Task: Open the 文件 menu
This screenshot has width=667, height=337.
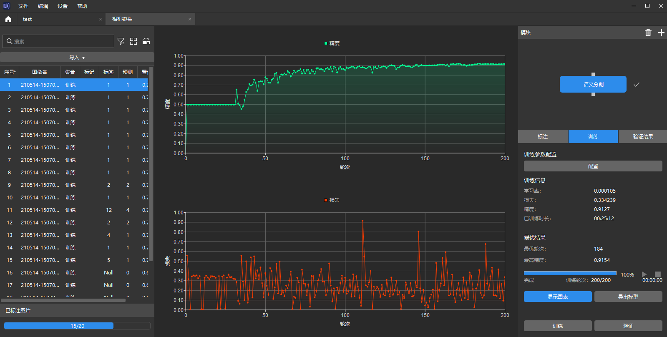Action: click(23, 6)
